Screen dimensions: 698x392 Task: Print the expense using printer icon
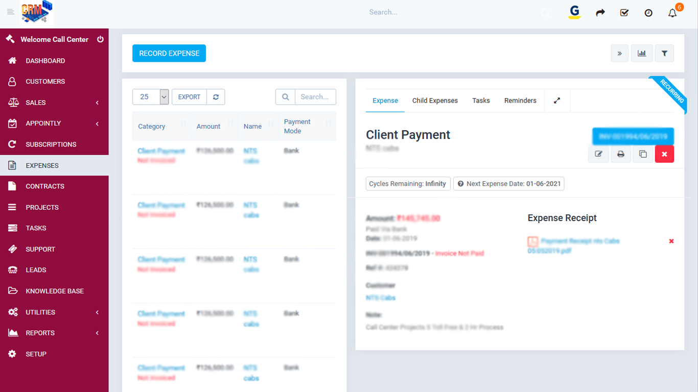pos(621,154)
